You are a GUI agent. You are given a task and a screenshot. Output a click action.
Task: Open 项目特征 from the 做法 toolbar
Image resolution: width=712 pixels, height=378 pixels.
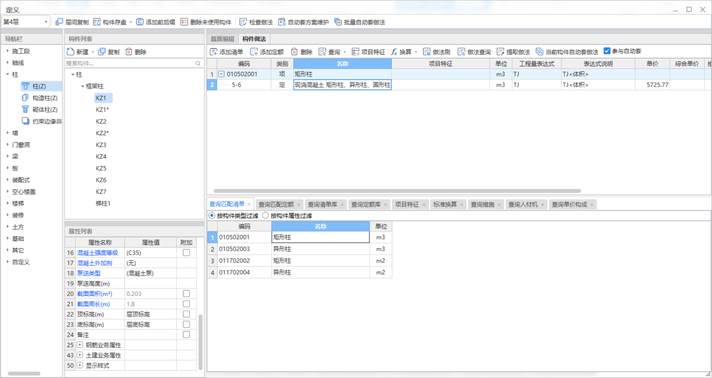point(368,52)
